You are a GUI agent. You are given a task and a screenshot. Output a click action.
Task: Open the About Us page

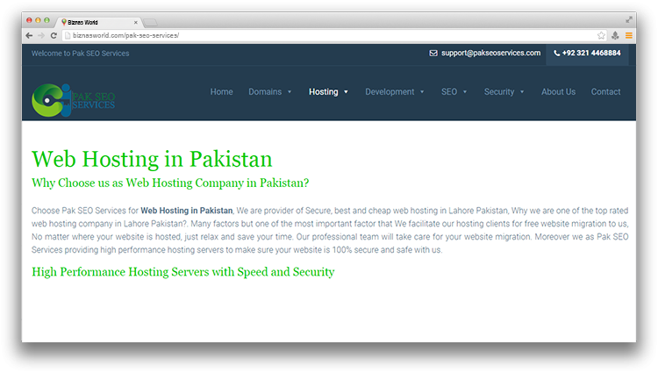[558, 92]
